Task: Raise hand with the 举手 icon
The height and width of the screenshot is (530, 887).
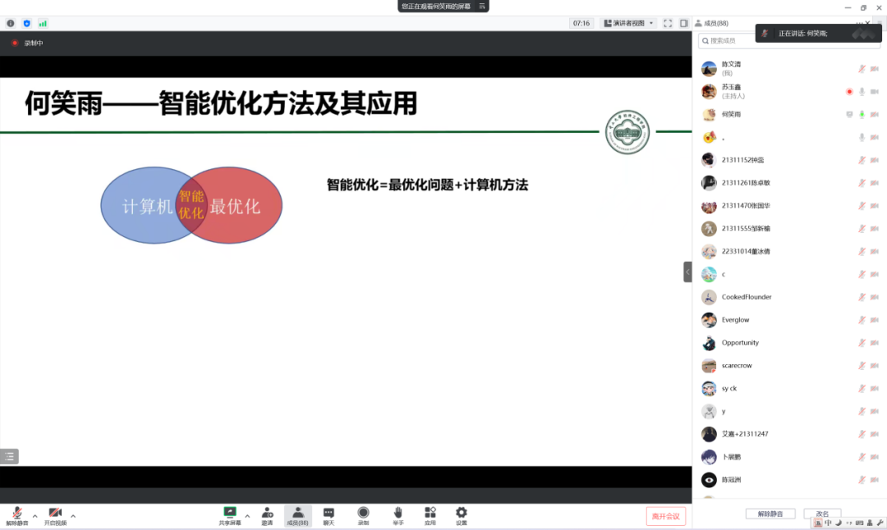Action: click(398, 515)
